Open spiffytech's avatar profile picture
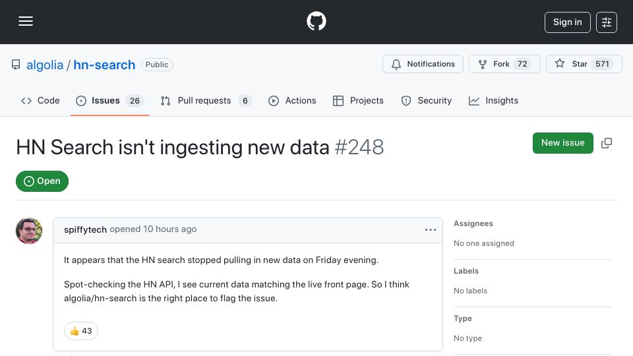Image resolution: width=633 pixels, height=356 pixels. point(29,231)
